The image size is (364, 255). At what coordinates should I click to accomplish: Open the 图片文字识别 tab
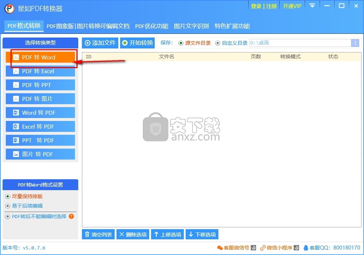[191, 26]
